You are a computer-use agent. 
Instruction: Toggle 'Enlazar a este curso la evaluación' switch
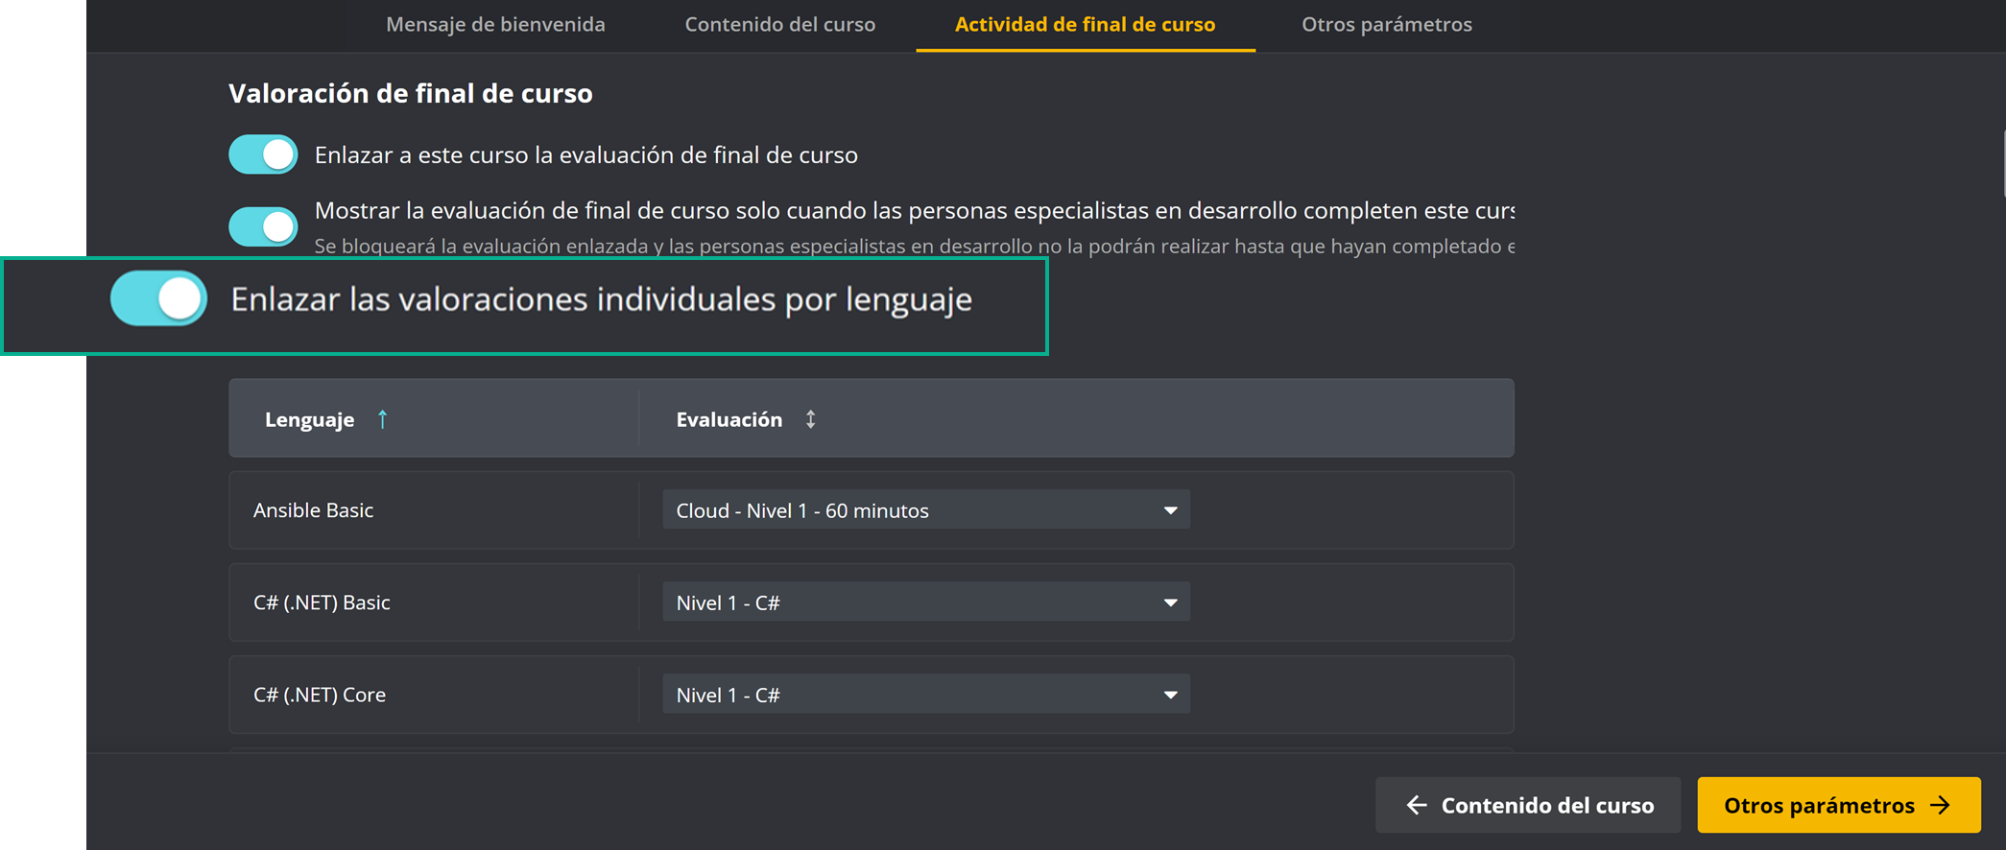tap(263, 154)
